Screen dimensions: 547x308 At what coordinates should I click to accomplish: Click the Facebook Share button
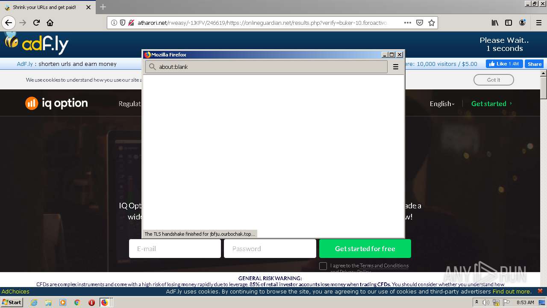pos(535,64)
